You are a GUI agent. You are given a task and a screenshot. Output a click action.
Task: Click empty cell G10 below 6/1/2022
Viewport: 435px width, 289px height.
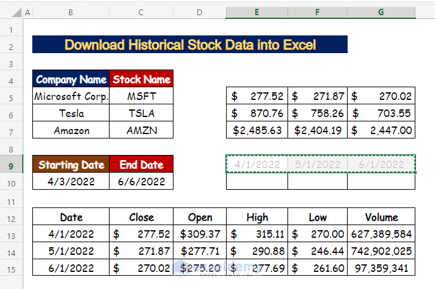pyautogui.click(x=381, y=181)
